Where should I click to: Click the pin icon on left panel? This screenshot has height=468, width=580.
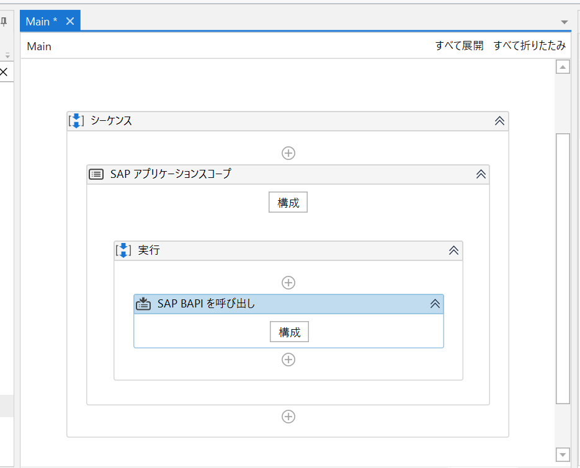4,22
